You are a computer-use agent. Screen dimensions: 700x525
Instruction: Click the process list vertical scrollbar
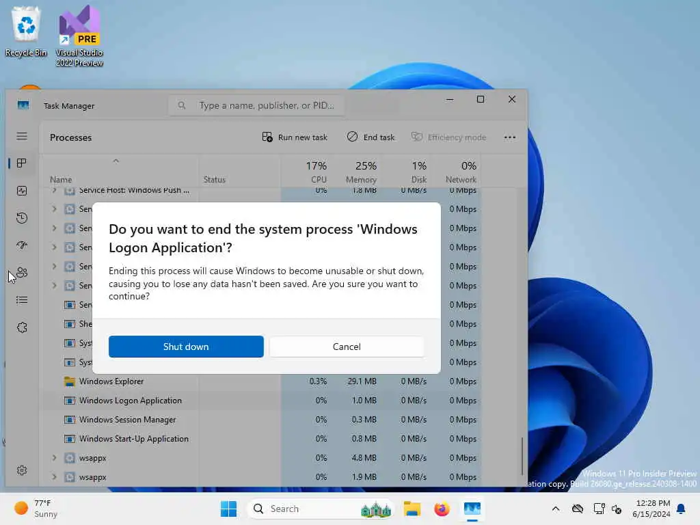(x=522, y=456)
